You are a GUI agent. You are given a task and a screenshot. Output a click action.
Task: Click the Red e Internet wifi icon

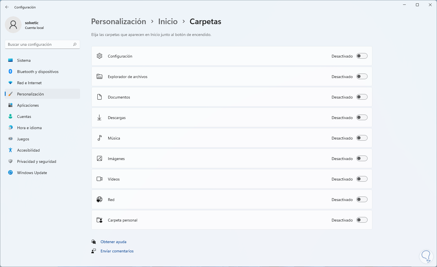pyautogui.click(x=10, y=83)
